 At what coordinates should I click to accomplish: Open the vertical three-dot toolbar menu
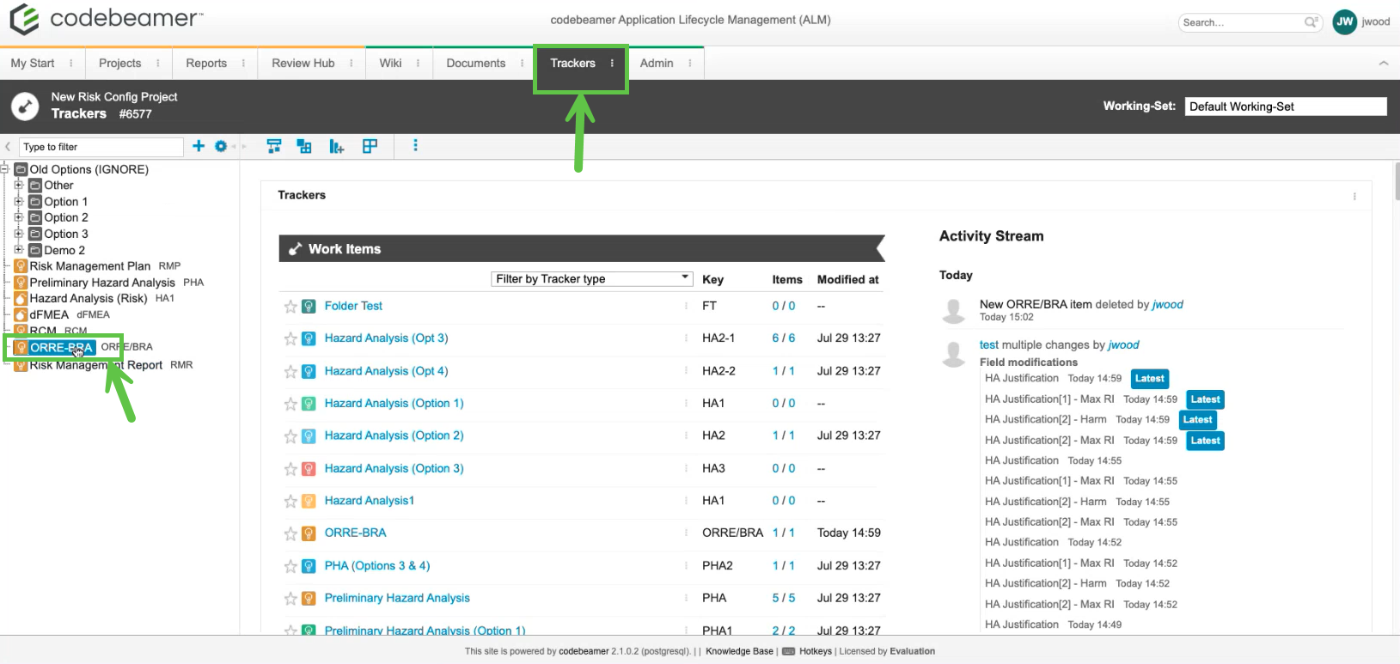coord(416,146)
